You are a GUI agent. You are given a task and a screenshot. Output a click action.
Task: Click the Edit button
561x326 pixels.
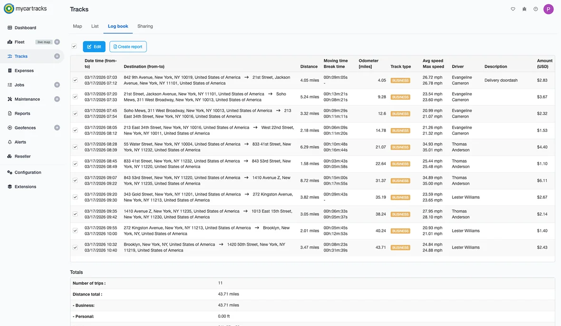point(94,46)
